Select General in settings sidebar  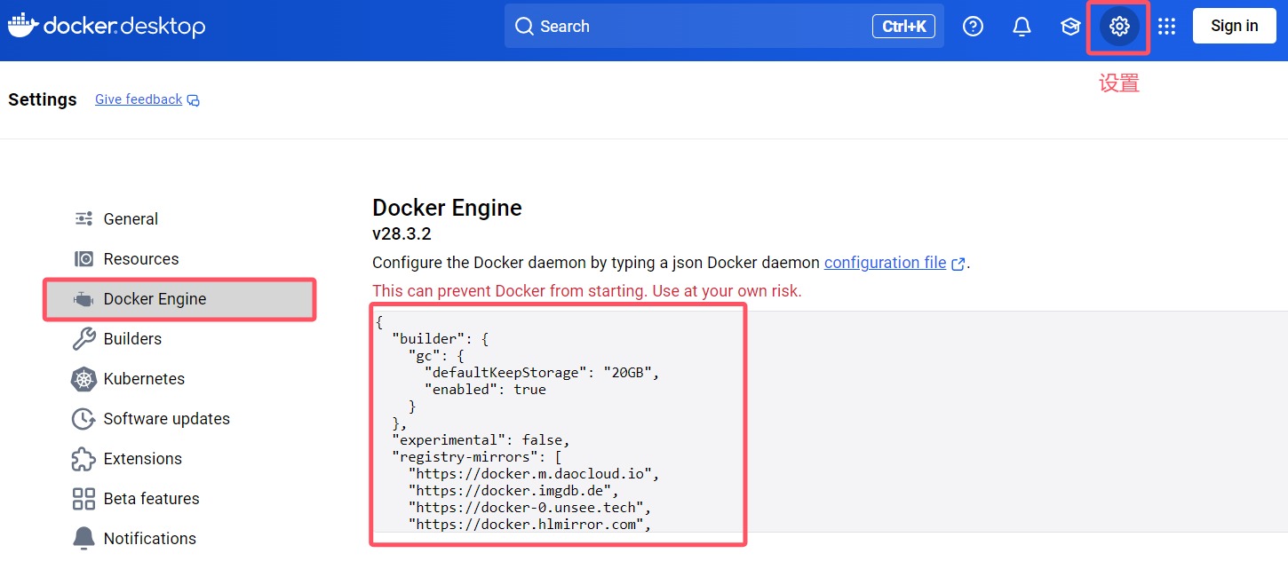pyautogui.click(x=131, y=219)
